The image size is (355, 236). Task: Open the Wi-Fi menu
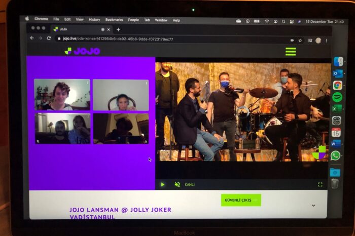267,21
